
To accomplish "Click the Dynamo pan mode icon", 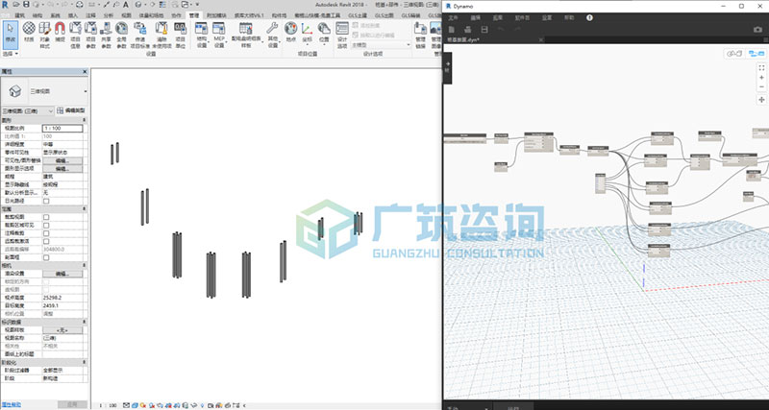I will [761, 100].
